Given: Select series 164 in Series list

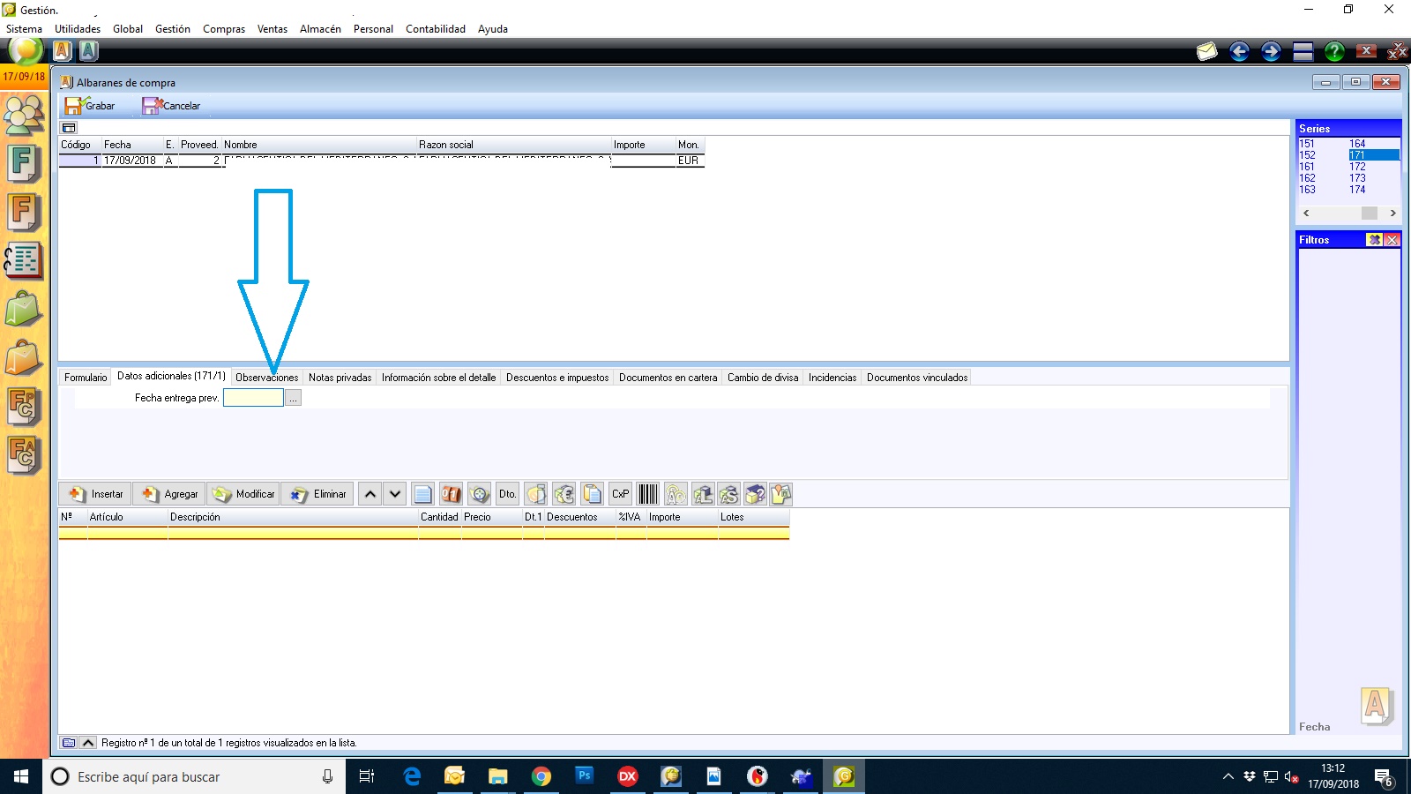Looking at the screenshot, I should (x=1357, y=144).
